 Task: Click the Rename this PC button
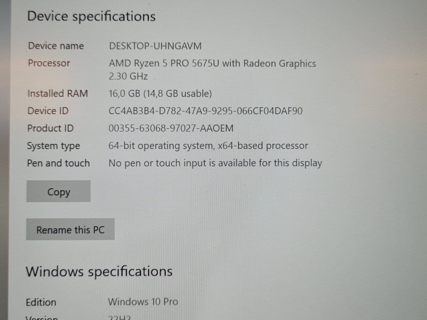(x=70, y=229)
